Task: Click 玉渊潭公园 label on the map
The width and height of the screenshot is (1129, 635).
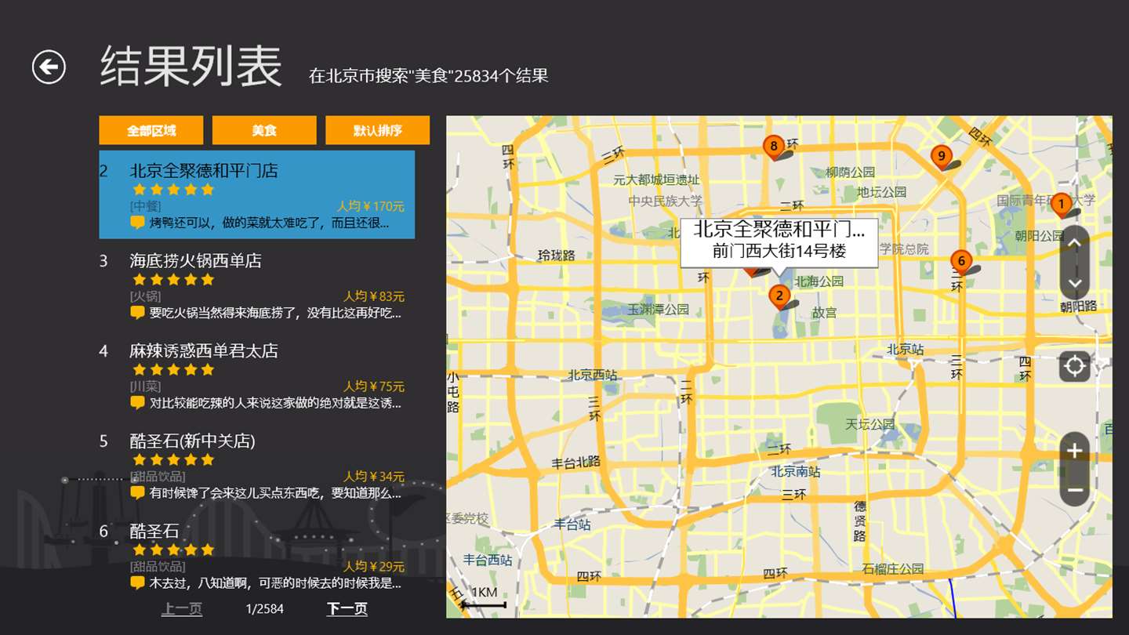Action: [658, 309]
